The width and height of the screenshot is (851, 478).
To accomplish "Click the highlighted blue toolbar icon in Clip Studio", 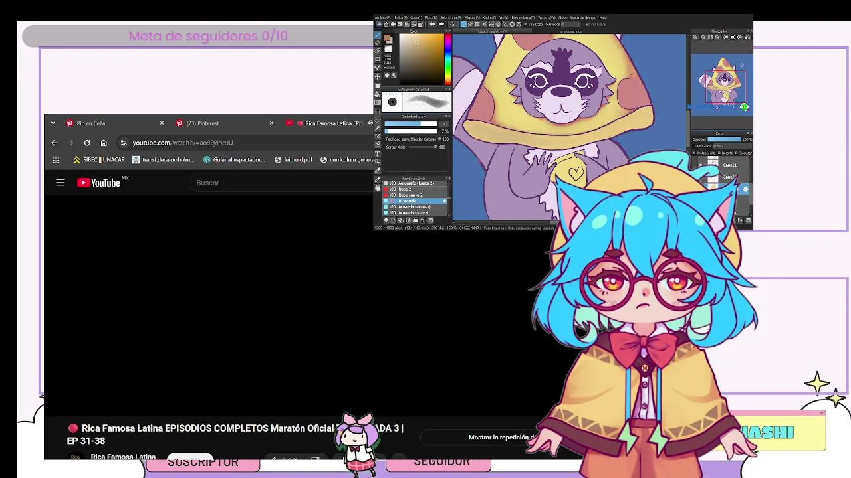I will tap(463, 24).
